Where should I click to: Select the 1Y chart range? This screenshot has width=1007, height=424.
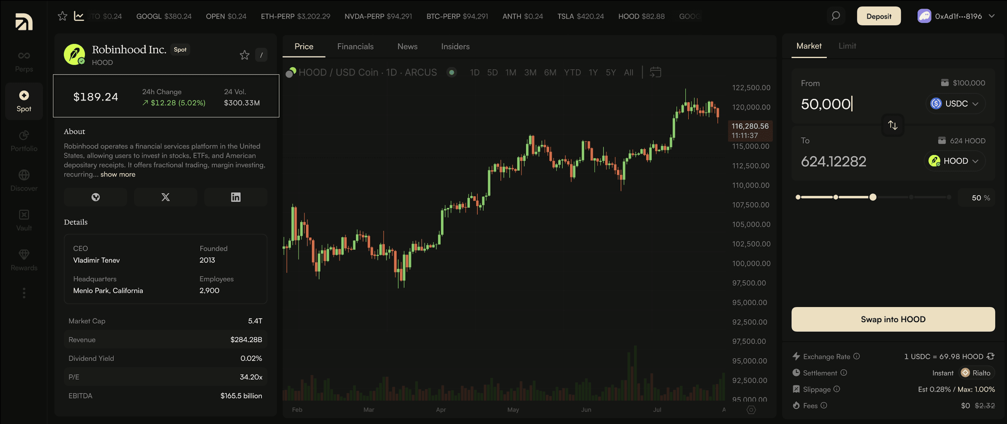click(x=593, y=72)
